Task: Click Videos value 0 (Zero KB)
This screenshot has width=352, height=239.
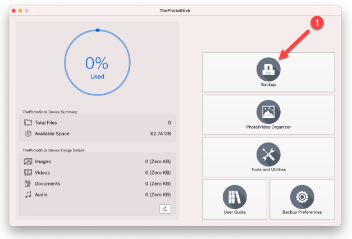Action: coord(158,173)
